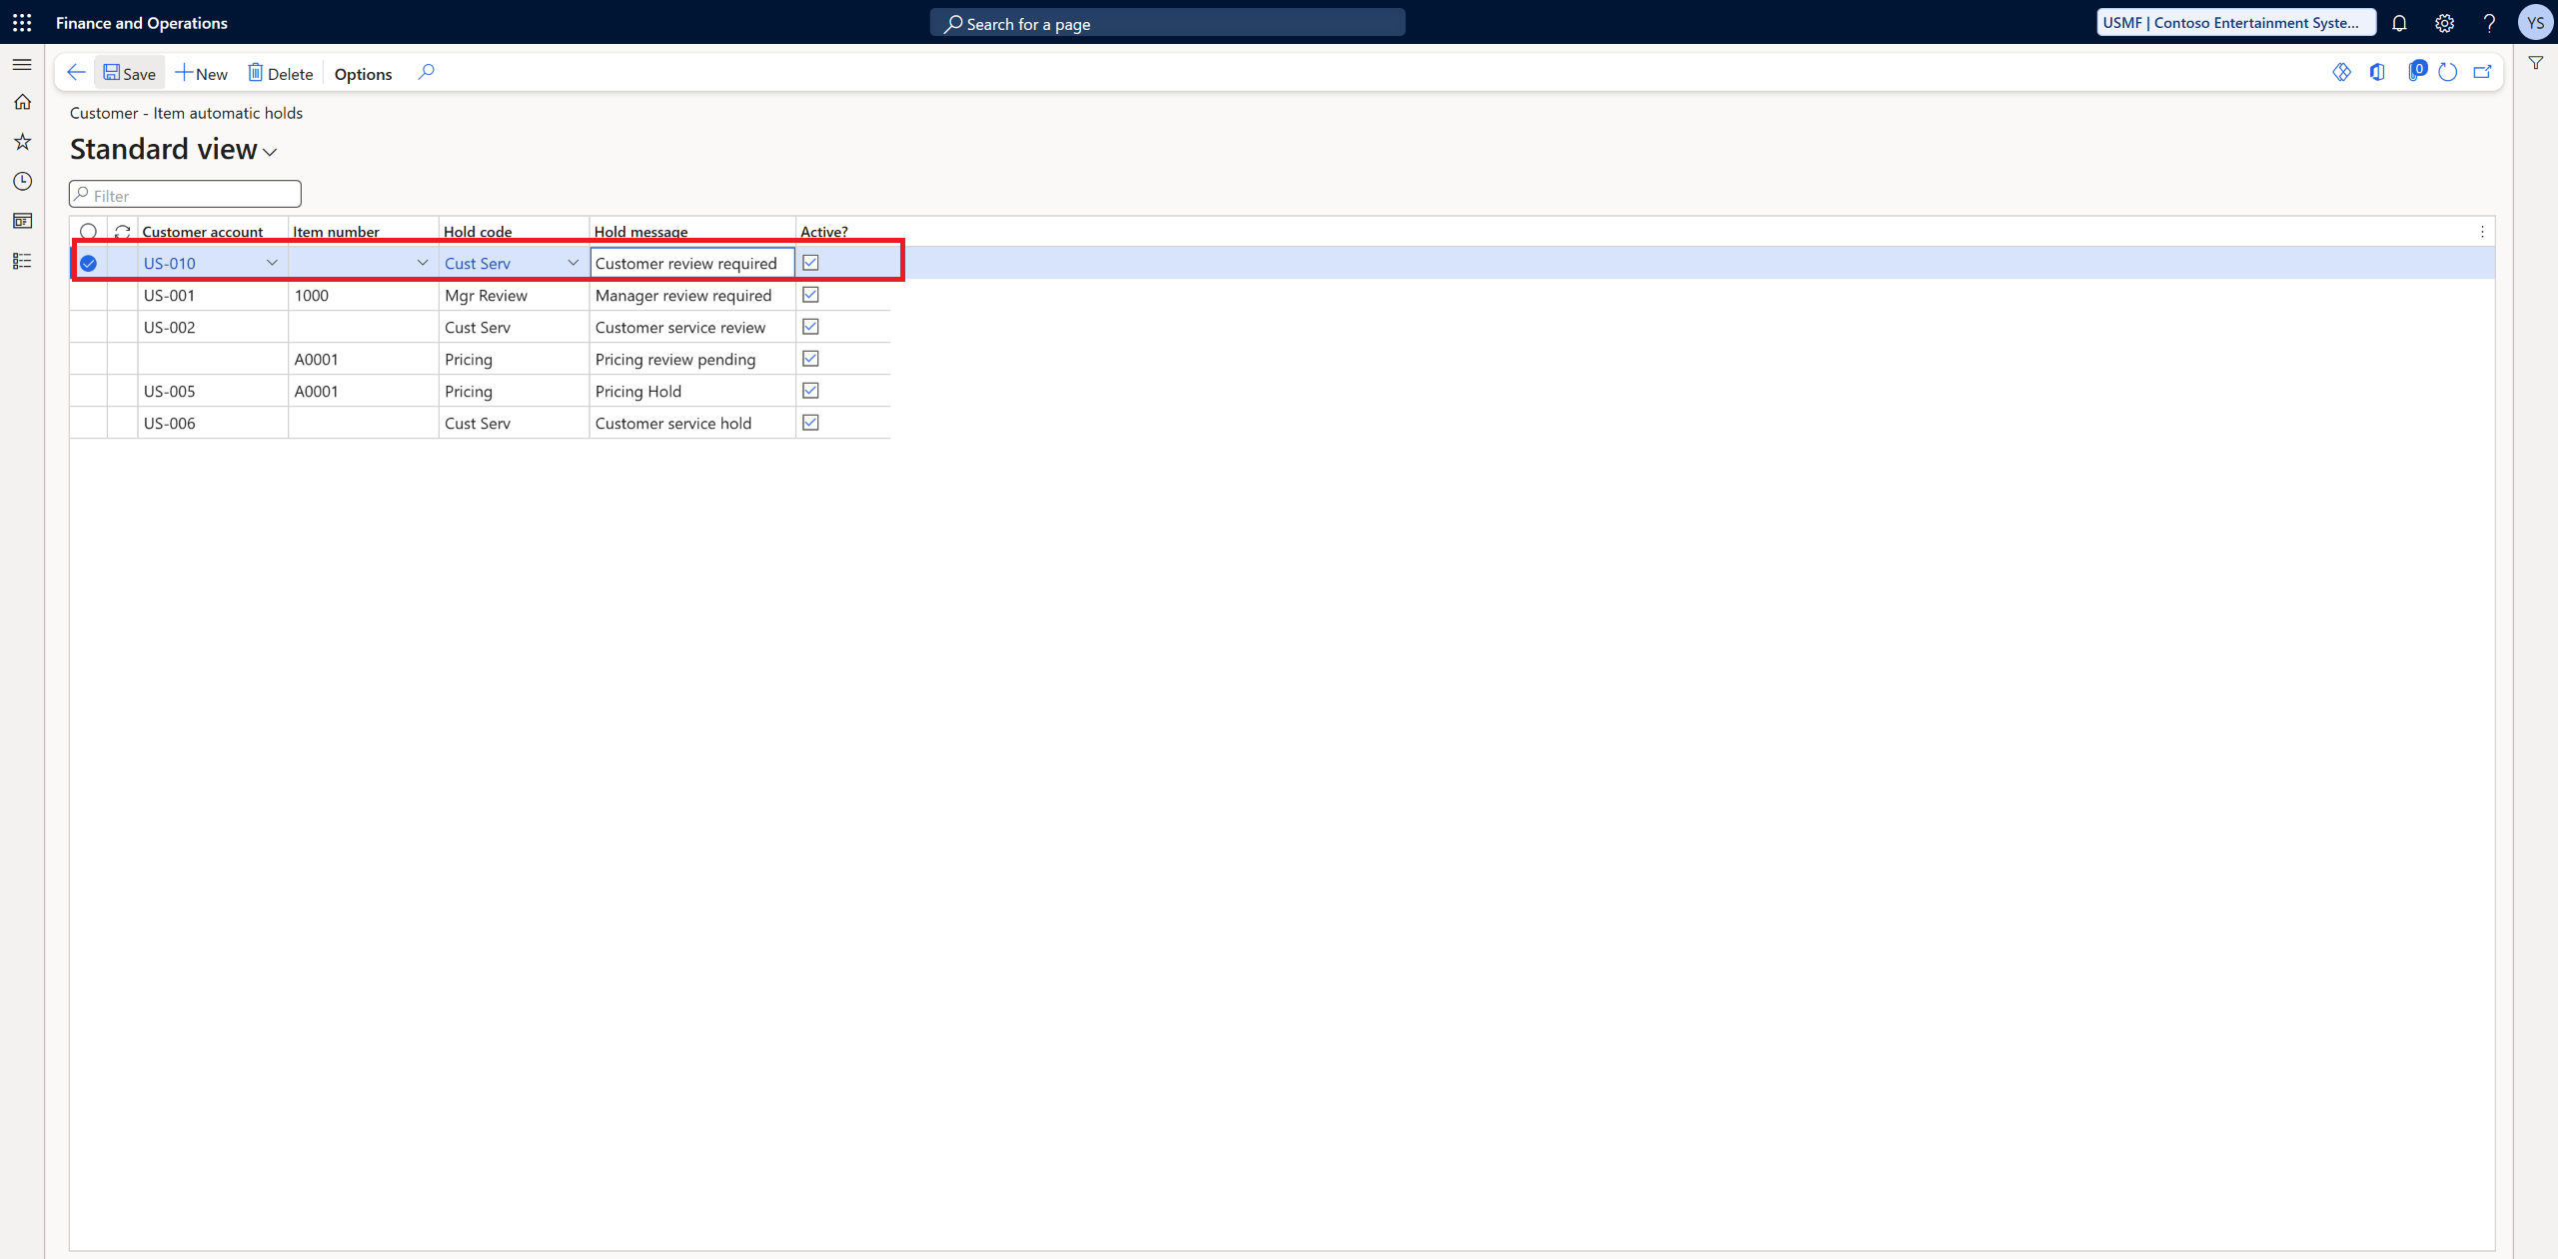2558x1259 pixels.
Task: Open the Recent history clock icon
Action: tap(22, 181)
